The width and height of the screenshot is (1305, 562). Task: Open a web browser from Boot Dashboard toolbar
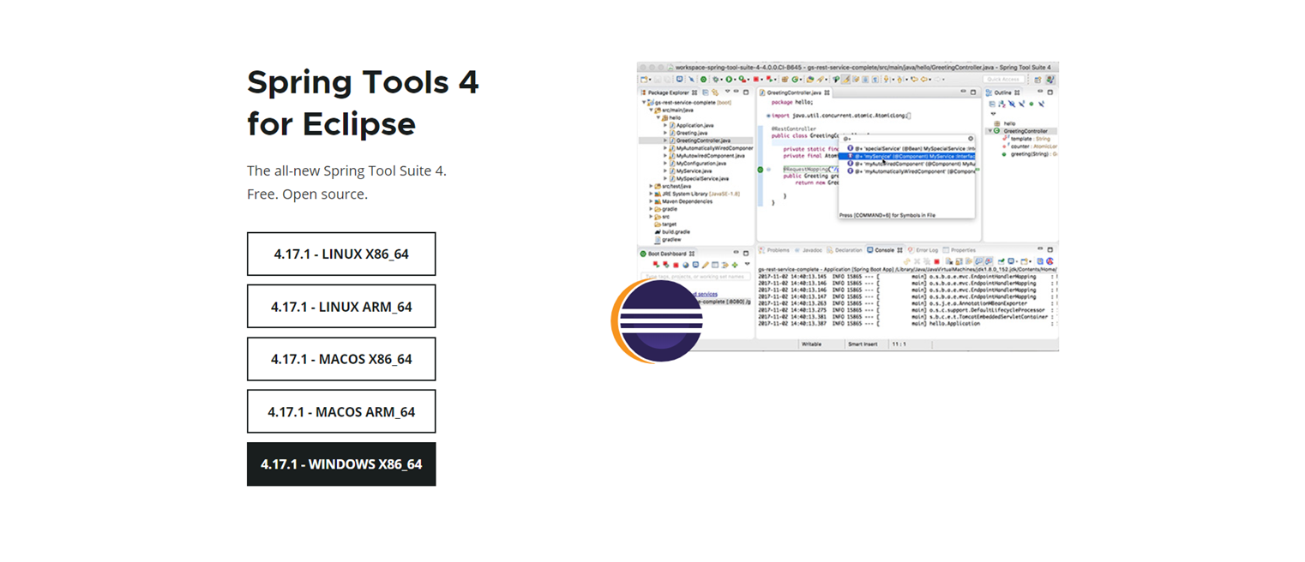point(686,265)
